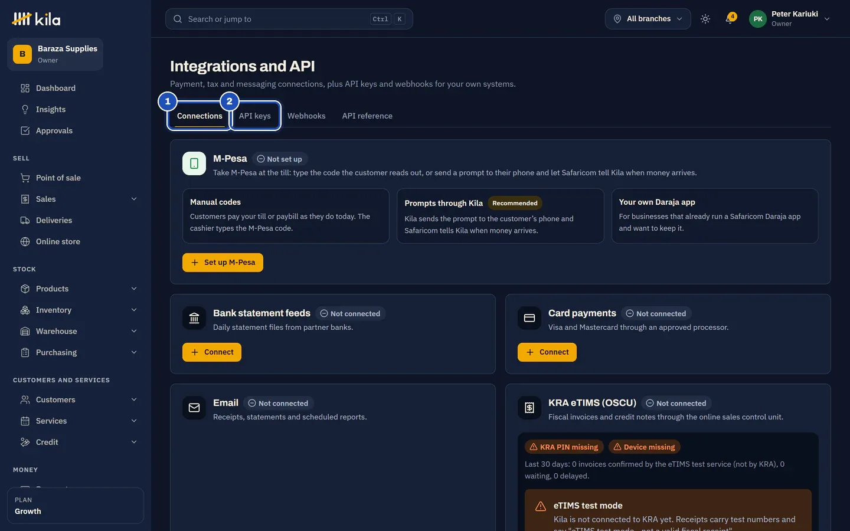Click the Insights lightbulb icon
Screen dimensions: 850x531
(x=25, y=109)
